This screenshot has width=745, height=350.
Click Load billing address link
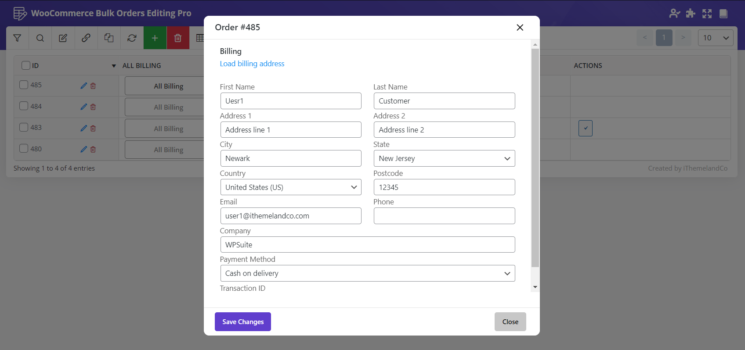coord(252,64)
